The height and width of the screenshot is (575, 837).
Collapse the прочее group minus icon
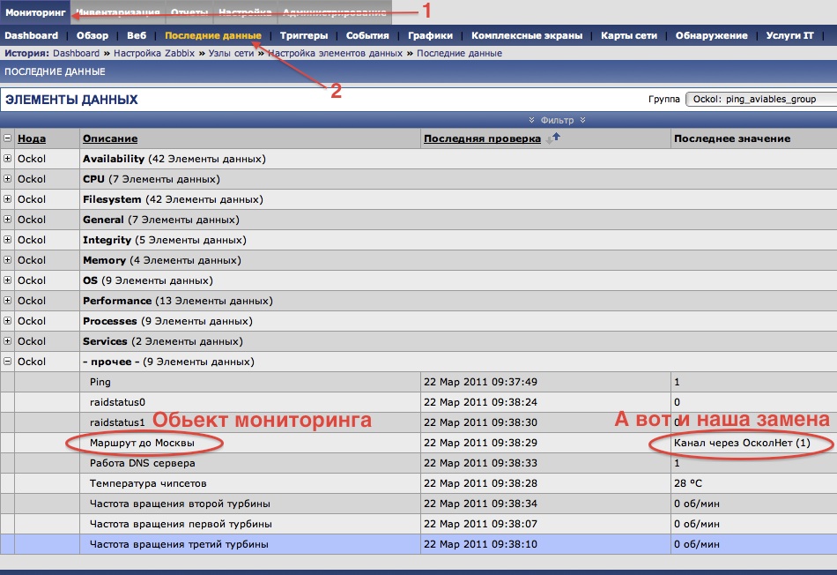point(8,362)
